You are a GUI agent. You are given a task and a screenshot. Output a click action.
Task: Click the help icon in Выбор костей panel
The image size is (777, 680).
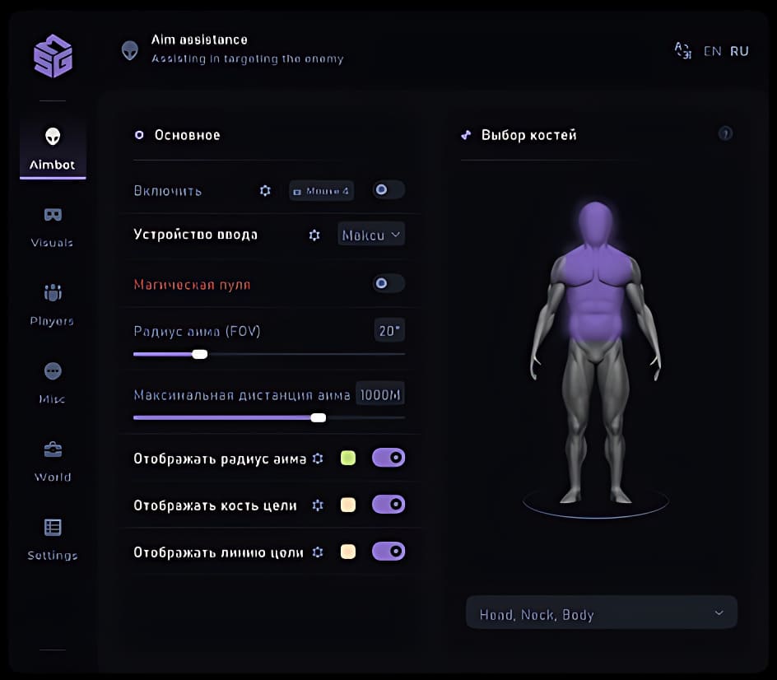(x=725, y=133)
